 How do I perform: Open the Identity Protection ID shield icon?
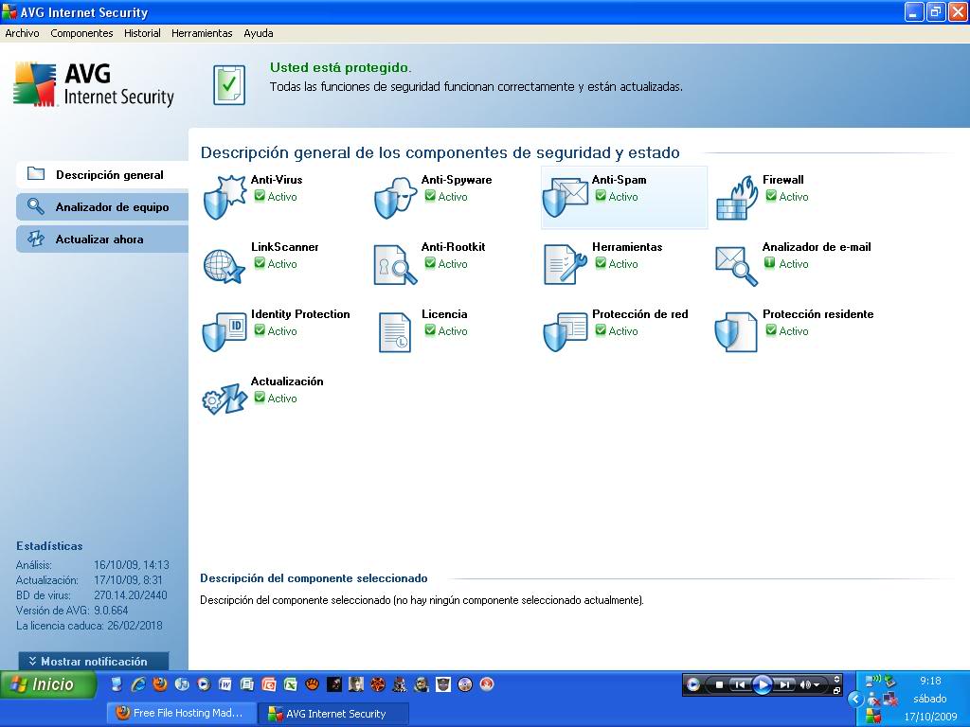pos(225,332)
